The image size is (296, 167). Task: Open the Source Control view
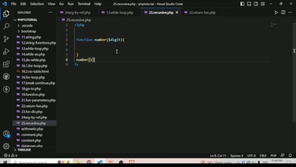coord(6,39)
